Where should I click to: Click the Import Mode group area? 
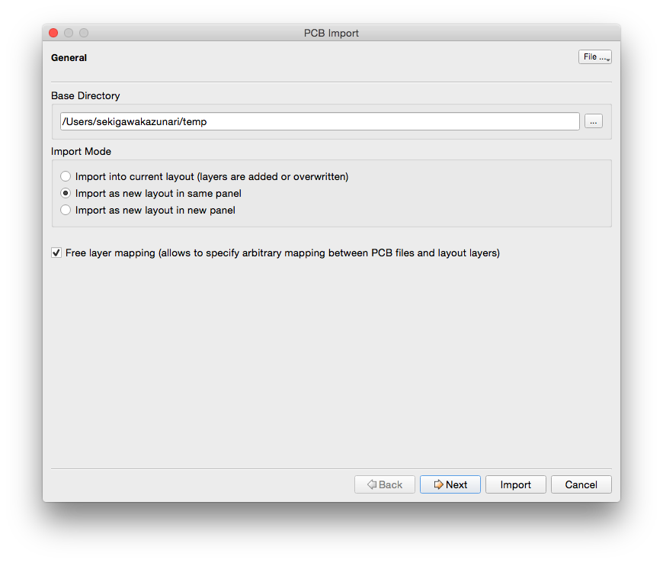331,192
